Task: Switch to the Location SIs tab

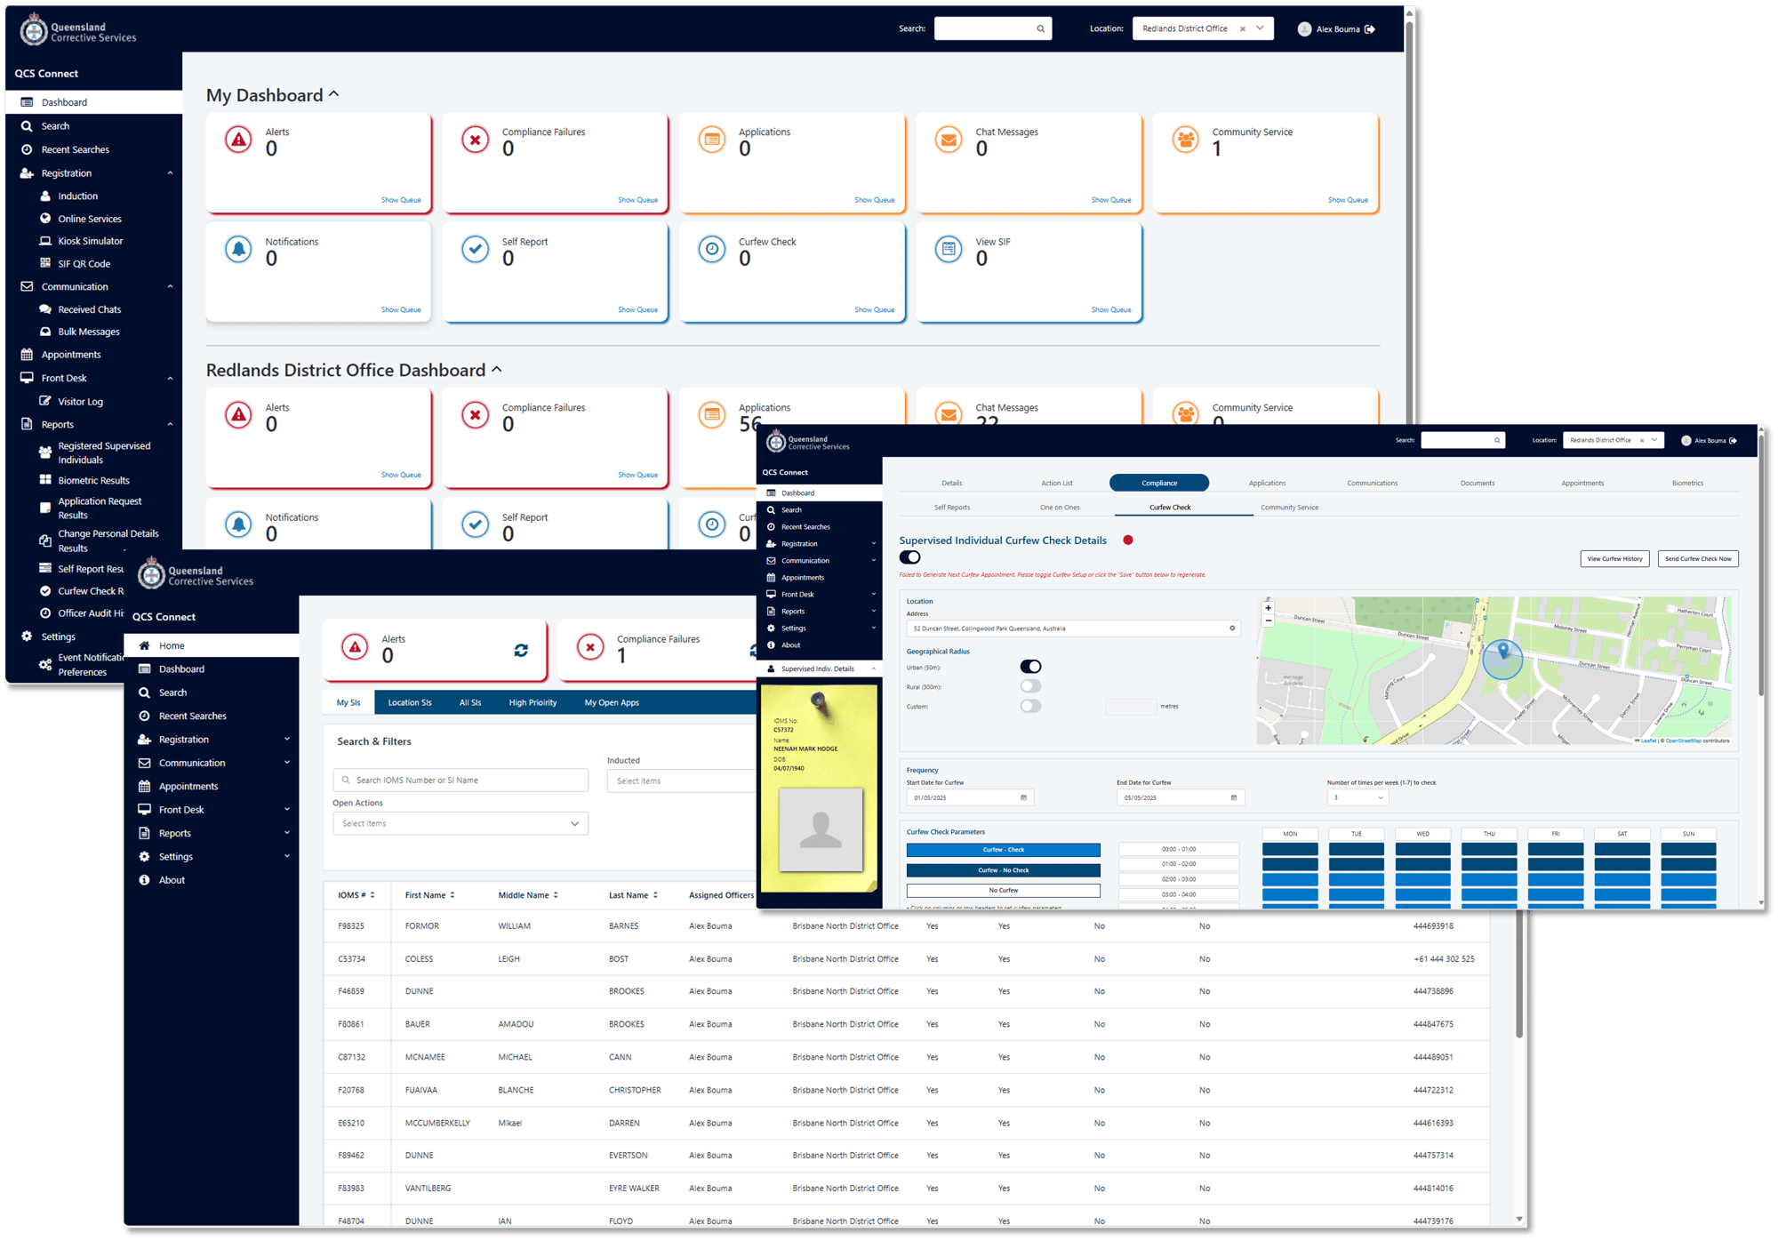Action: pyautogui.click(x=410, y=702)
